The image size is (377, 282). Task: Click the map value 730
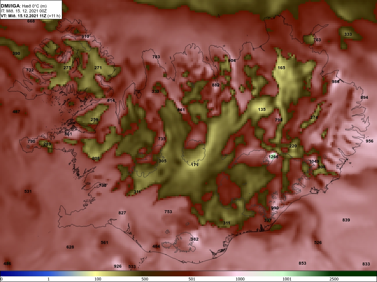(103, 185)
